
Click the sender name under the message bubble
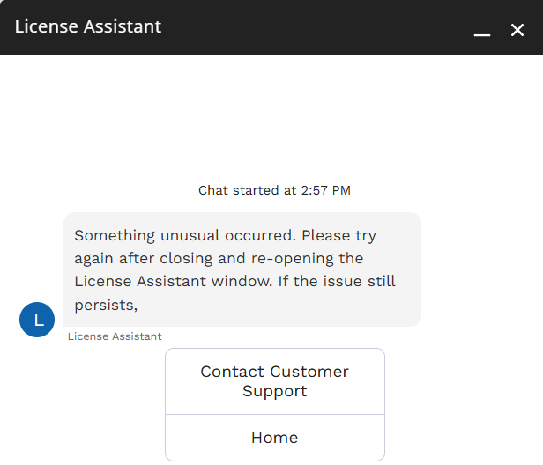(x=115, y=336)
